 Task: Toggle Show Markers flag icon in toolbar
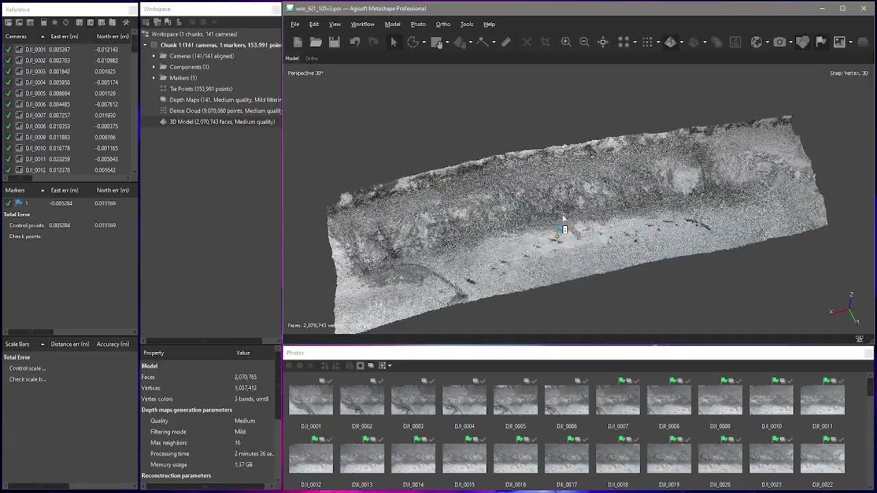[821, 42]
